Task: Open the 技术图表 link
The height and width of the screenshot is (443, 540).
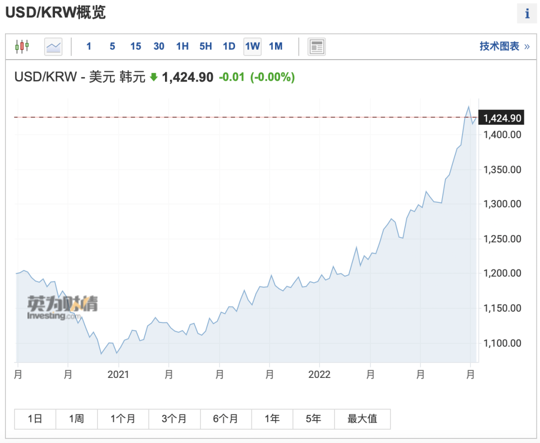Action: 504,46
